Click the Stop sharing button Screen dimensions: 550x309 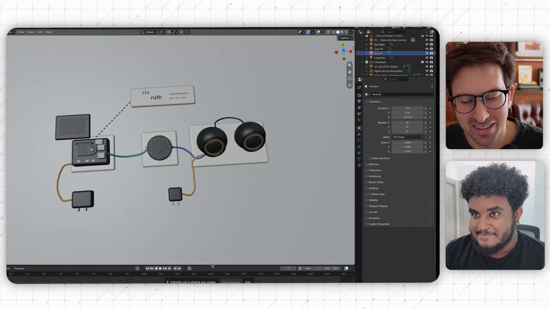[231, 282]
